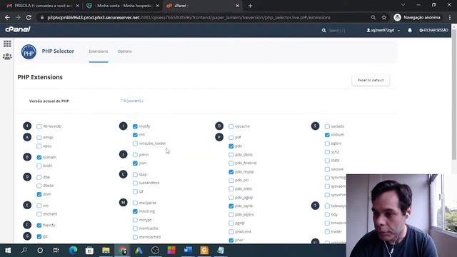This screenshot has height=257, width=457.
Task: Enable the brotli extension checkbox
Action: point(39,166)
